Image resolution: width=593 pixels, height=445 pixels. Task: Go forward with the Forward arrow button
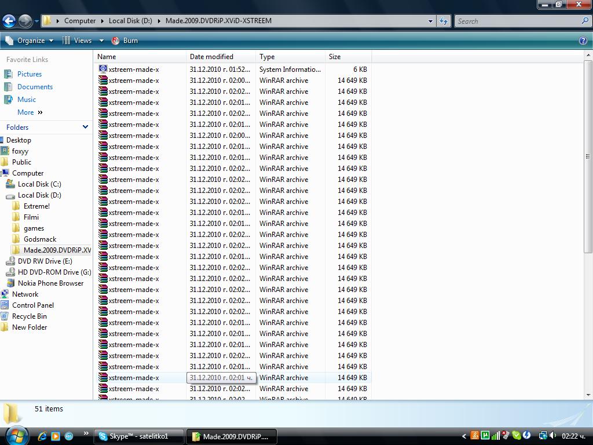(x=25, y=21)
